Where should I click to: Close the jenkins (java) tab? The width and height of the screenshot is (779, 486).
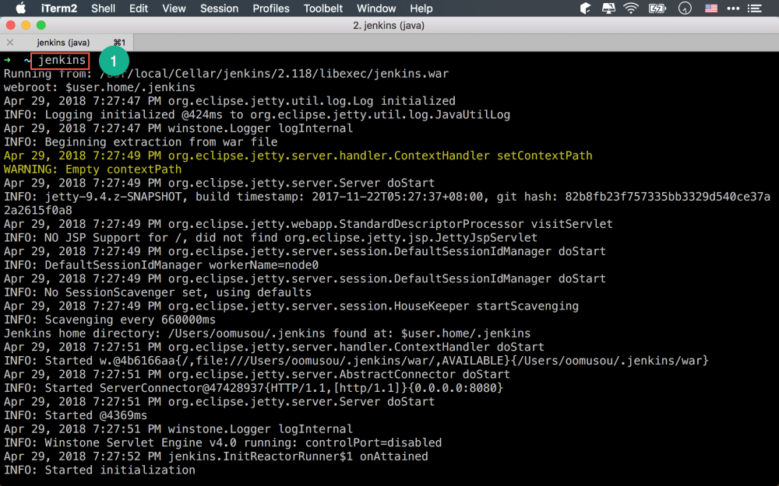point(9,43)
